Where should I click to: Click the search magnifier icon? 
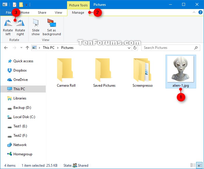(x=196, y=48)
